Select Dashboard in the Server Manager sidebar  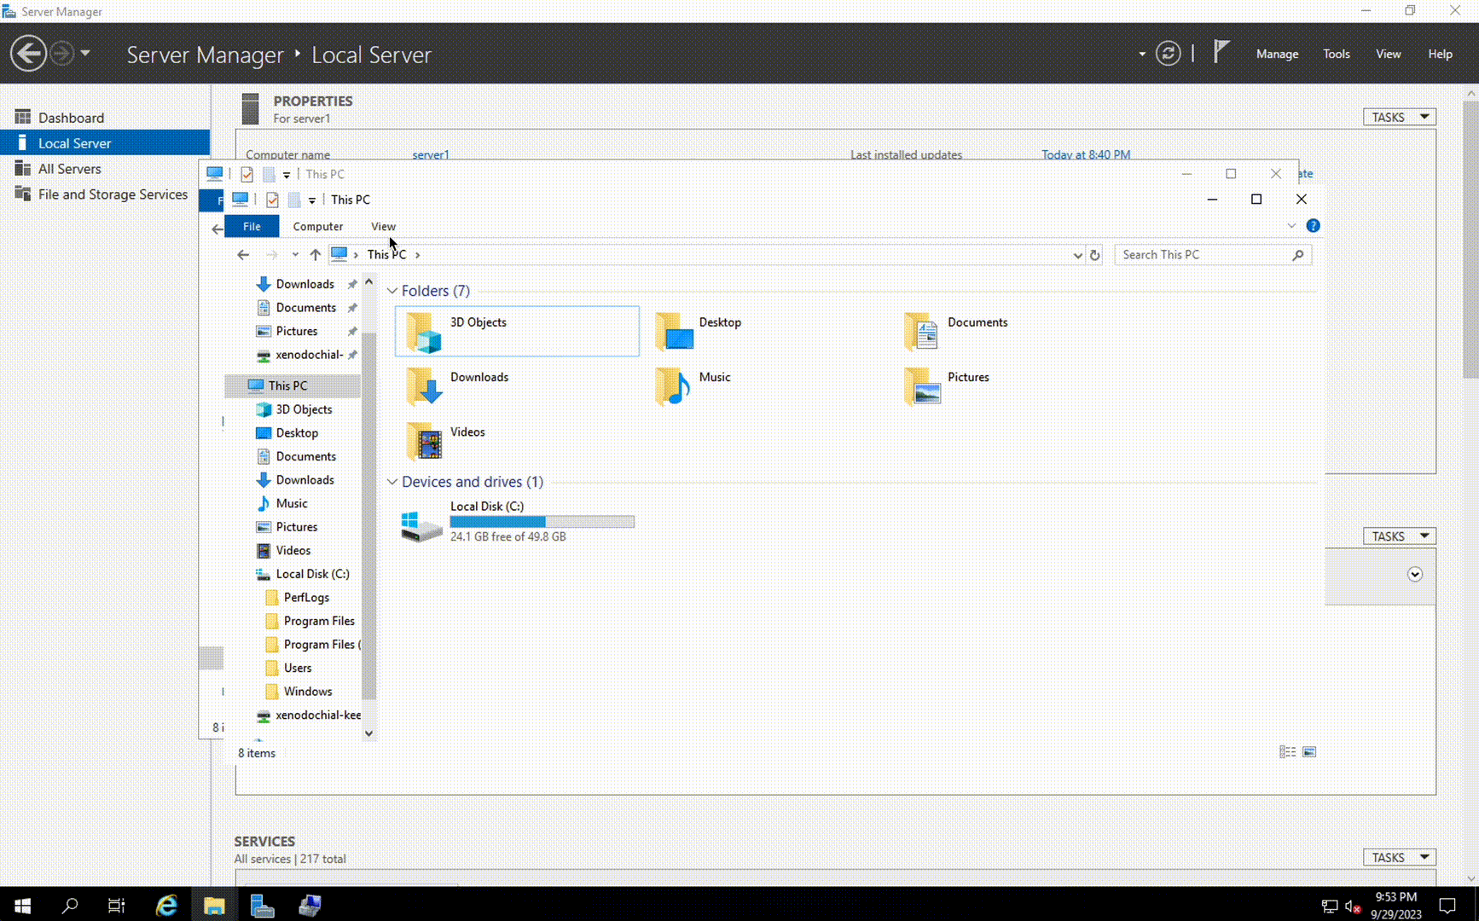point(71,118)
